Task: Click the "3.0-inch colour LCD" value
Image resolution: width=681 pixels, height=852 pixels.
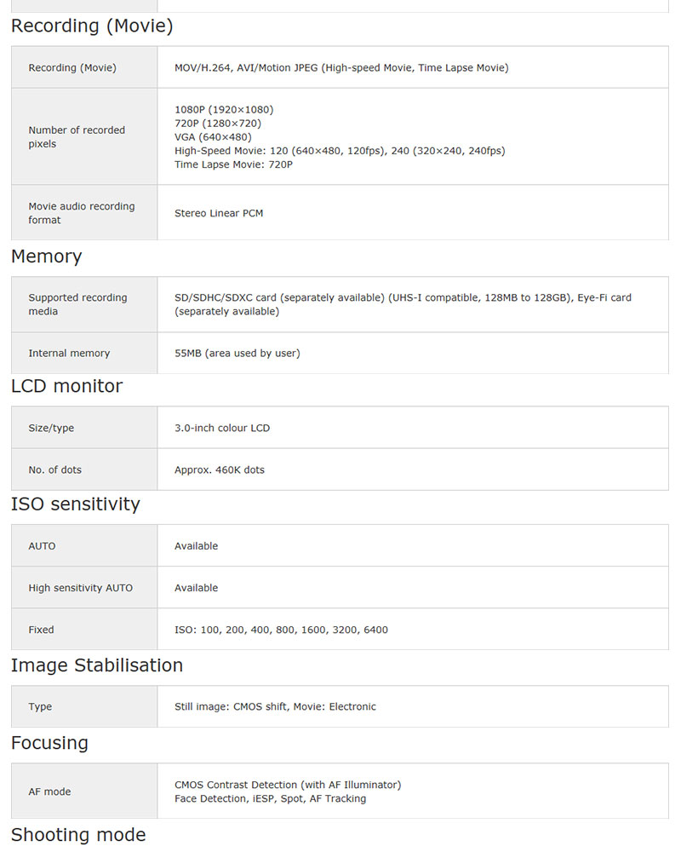Action: [222, 428]
